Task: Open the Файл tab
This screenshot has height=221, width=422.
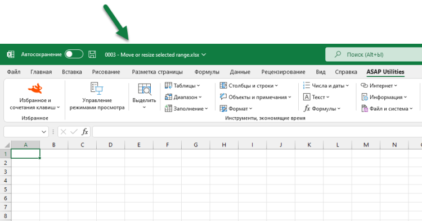Action: point(14,72)
